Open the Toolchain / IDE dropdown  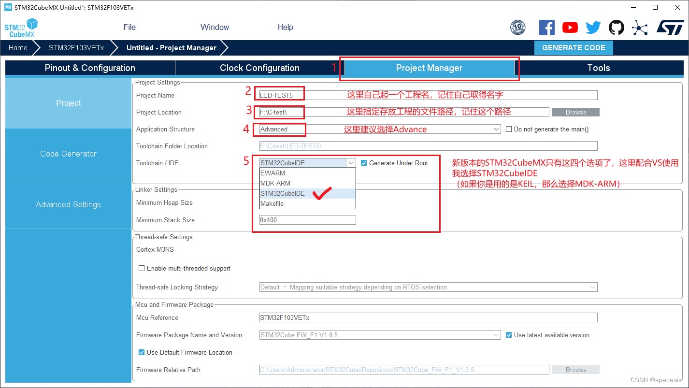pos(307,163)
